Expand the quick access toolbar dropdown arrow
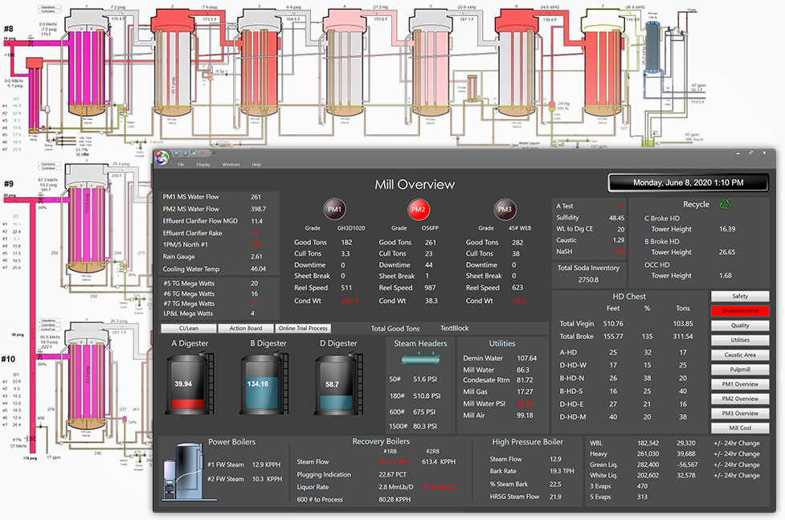785x520 pixels. click(215, 154)
